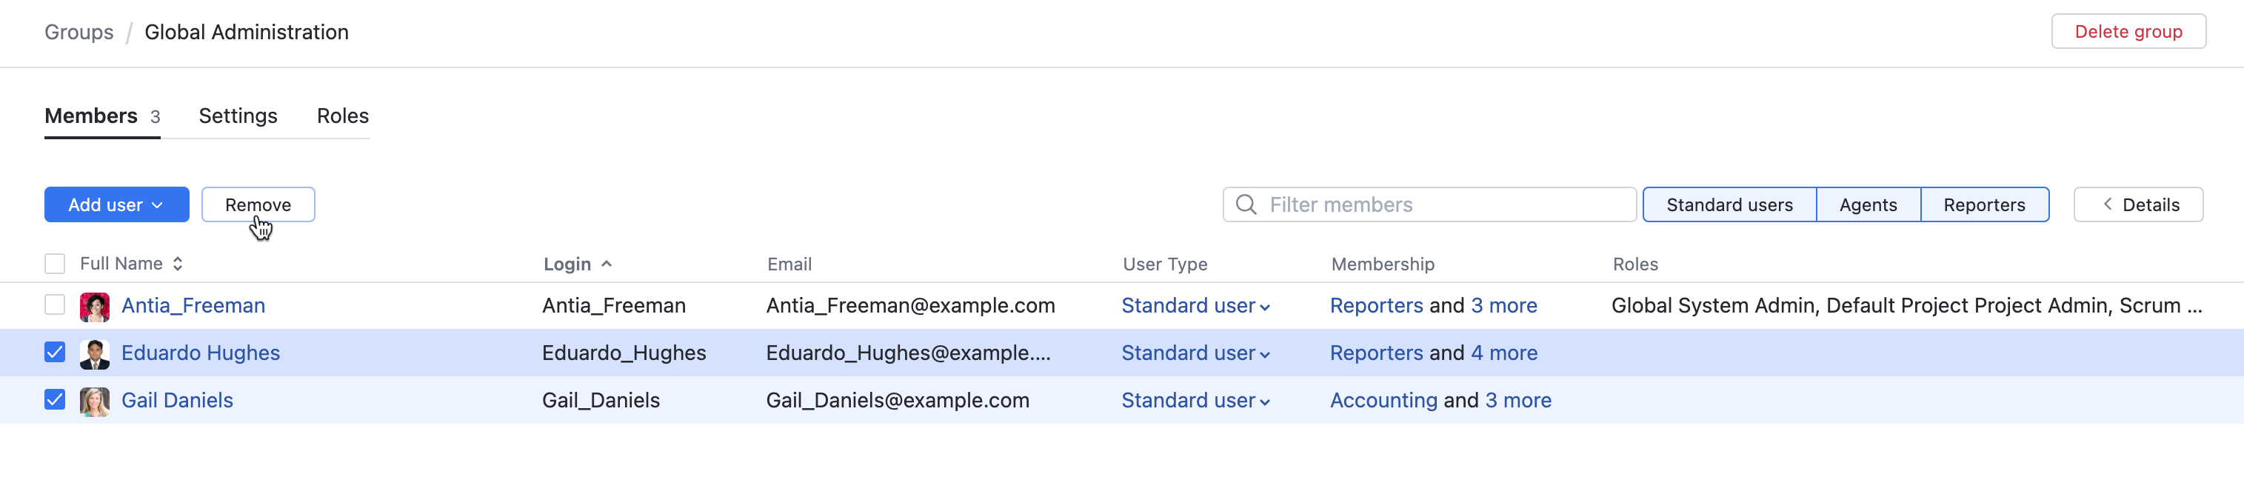Check the Antia_Freeman row checkbox

pos(55,305)
